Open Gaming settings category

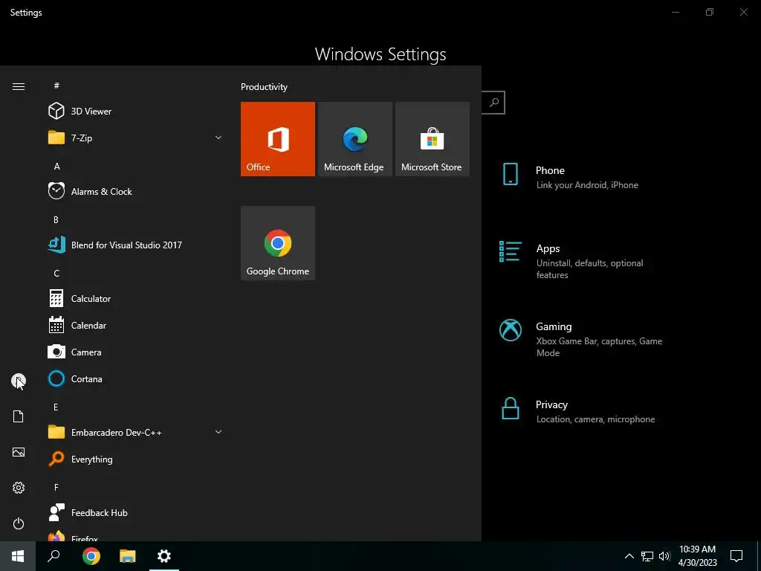[x=583, y=339]
